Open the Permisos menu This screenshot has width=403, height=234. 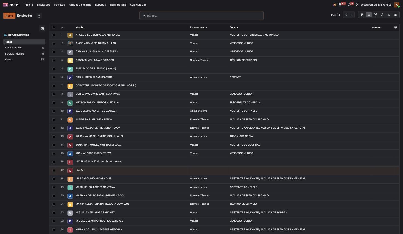pyautogui.click(x=59, y=5)
